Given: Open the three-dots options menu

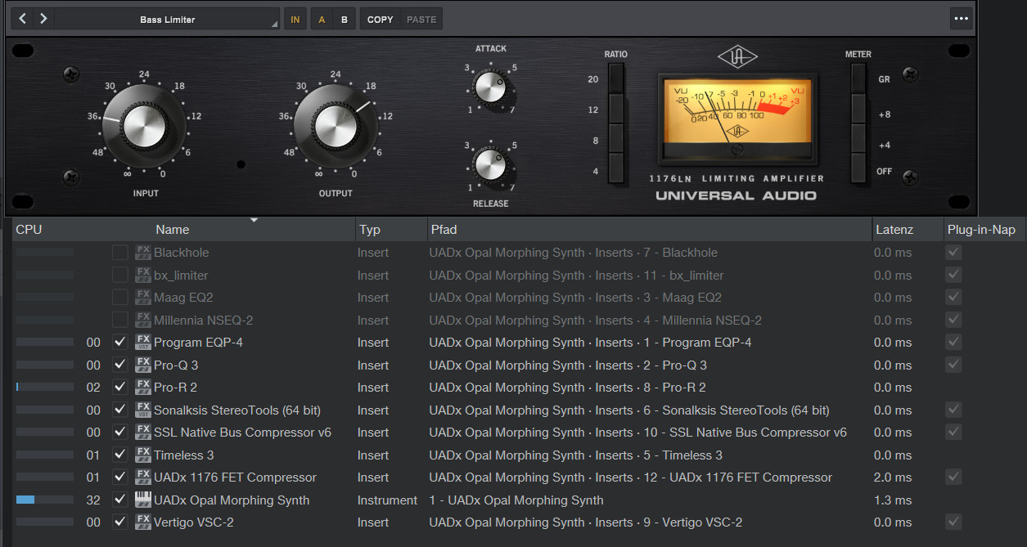Looking at the screenshot, I should tap(961, 18).
